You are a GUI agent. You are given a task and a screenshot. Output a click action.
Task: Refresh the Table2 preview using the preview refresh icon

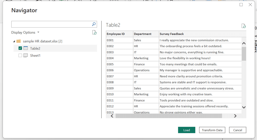coord(244,26)
